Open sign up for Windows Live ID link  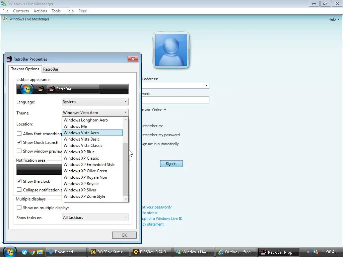coord(162,218)
